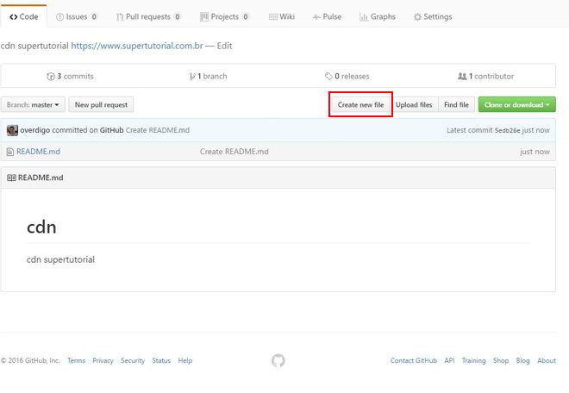Image resolution: width=569 pixels, height=393 pixels.
Task: Click Create new file button
Action: click(360, 104)
